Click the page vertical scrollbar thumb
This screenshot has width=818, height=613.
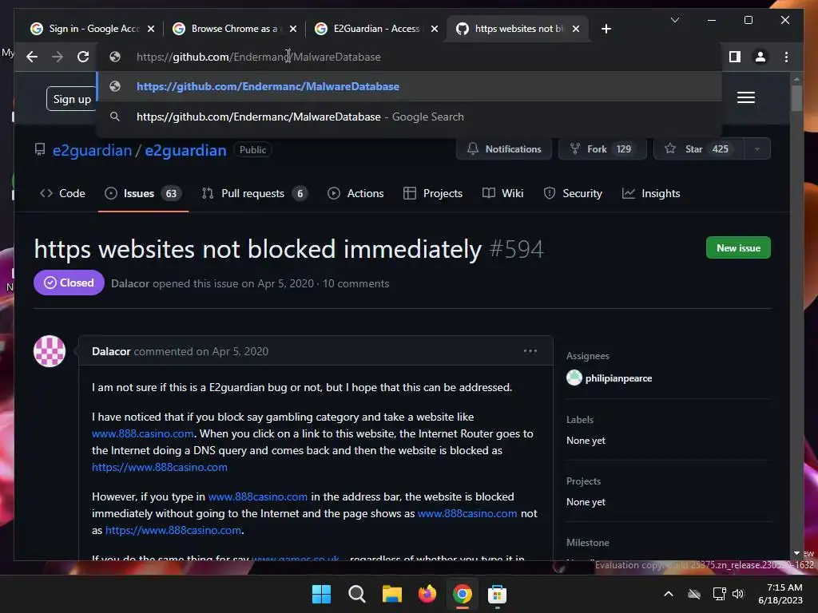pyautogui.click(x=796, y=98)
